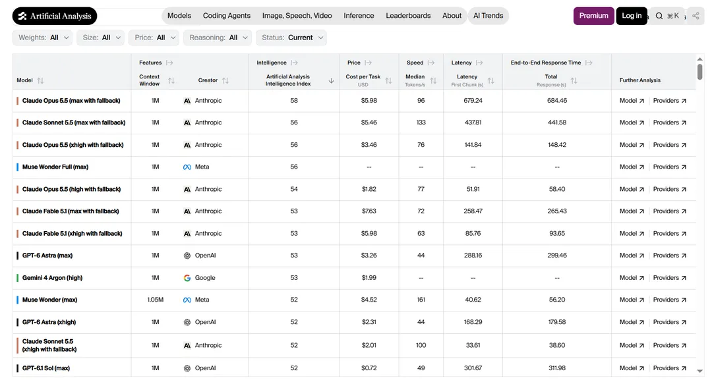The width and height of the screenshot is (712, 382).
Task: Expand End-to-End Response Time column group
Action: pos(589,63)
